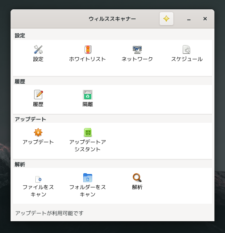Select the フォルダーをスキャン blue folder icon
Viewport: 225px width, 233px height.
88,178
